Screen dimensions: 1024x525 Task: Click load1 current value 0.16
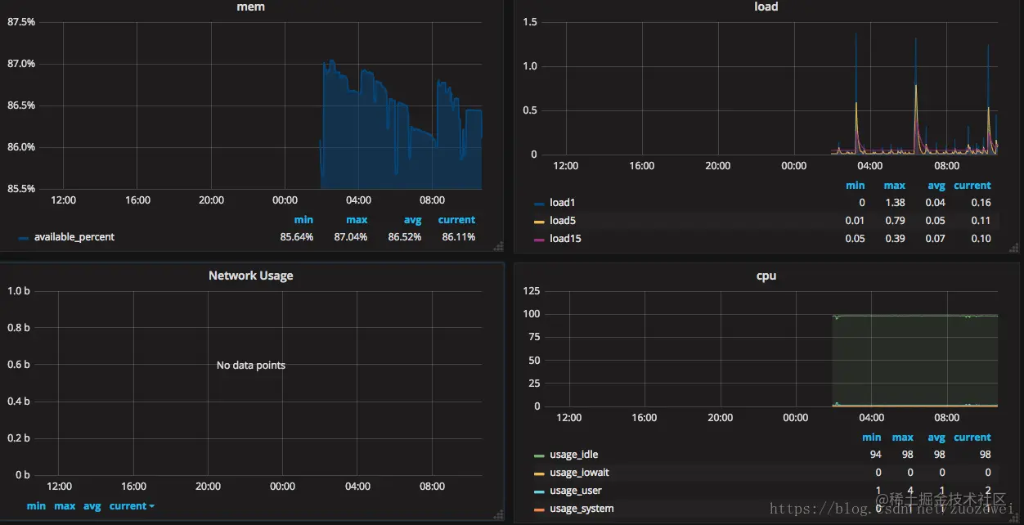[981, 203]
